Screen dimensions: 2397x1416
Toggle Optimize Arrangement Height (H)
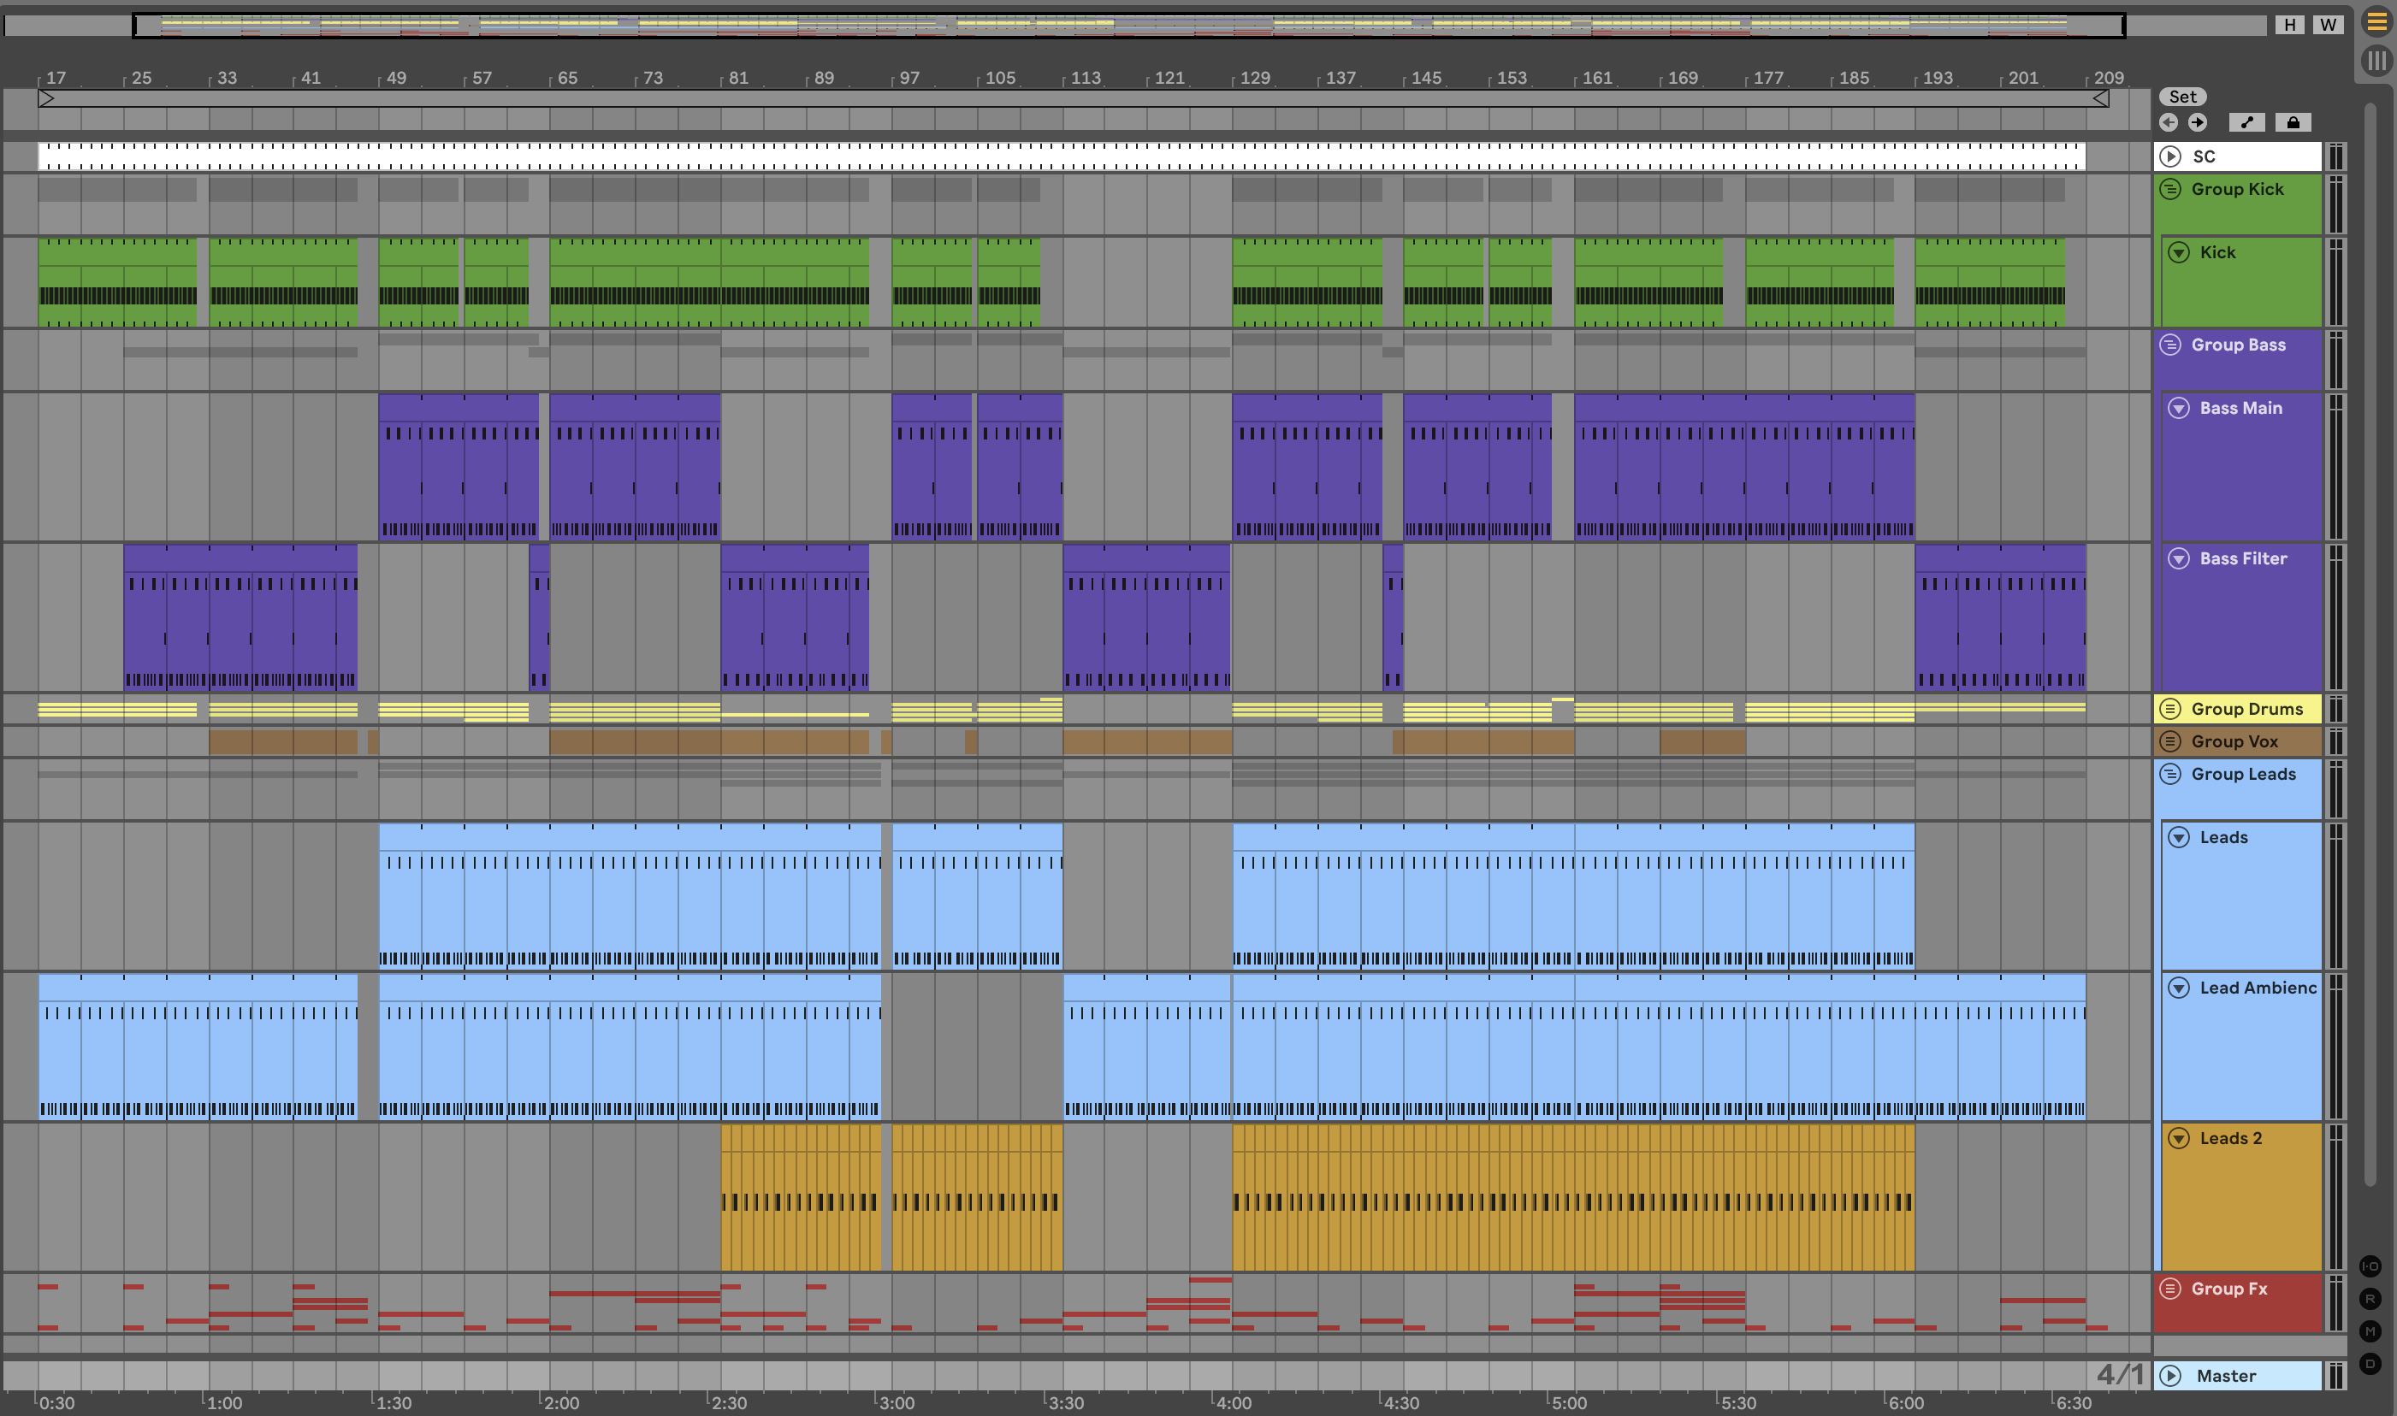2289,25
